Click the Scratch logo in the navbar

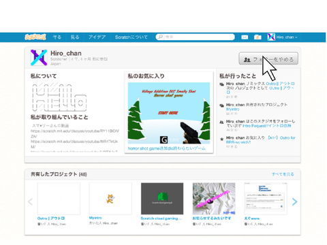(35, 37)
